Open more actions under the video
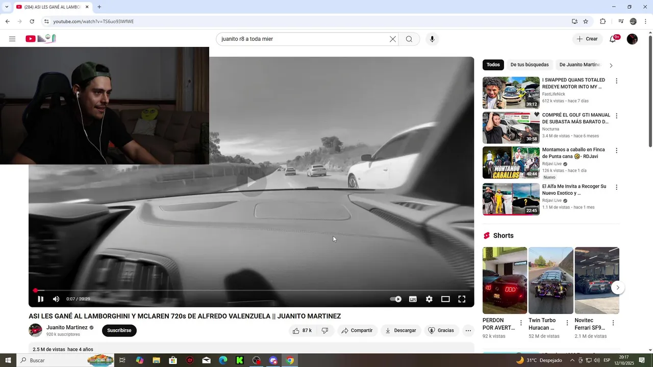 pyautogui.click(x=468, y=331)
